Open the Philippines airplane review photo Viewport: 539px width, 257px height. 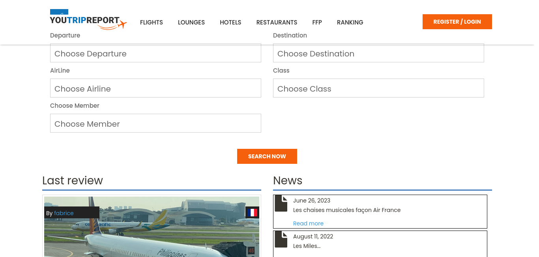pyautogui.click(x=152, y=227)
